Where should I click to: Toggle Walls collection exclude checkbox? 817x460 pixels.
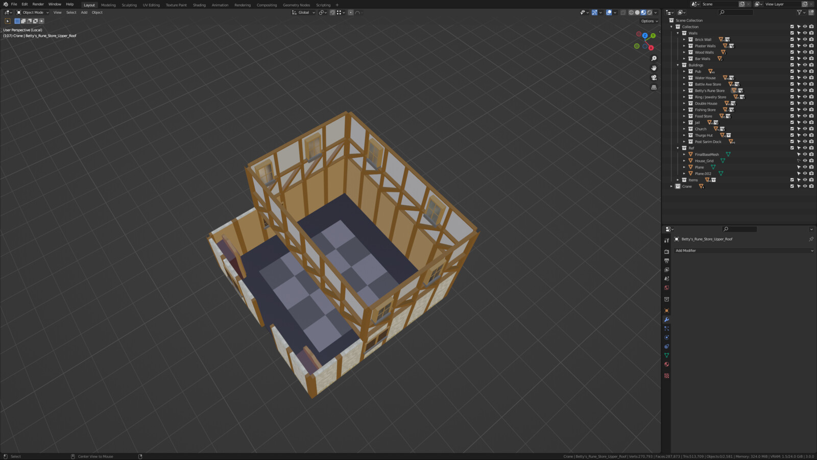point(792,33)
